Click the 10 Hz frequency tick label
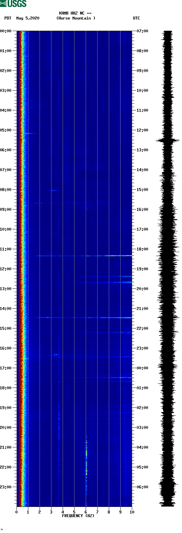The height and width of the screenshot is (533, 182). tap(132, 512)
